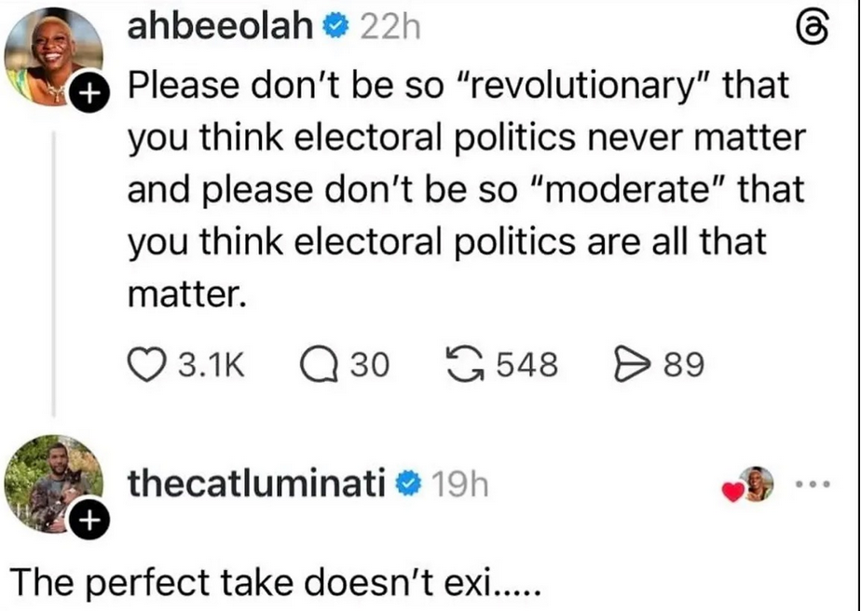View the 3.1K likes count
This screenshot has width=861, height=611.
211,363
